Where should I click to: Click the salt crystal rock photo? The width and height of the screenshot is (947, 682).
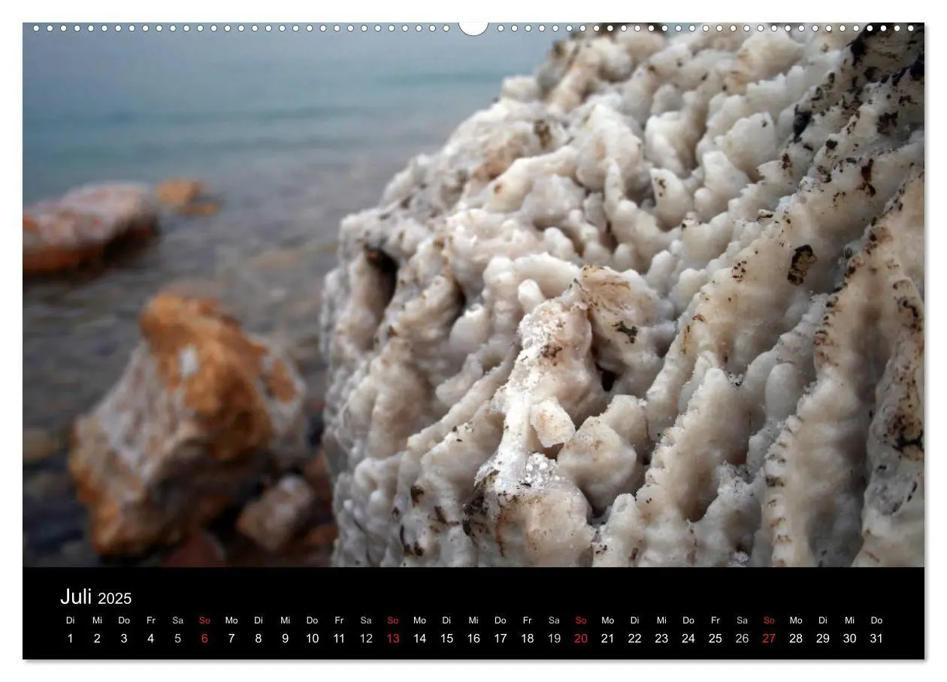tap(473, 294)
